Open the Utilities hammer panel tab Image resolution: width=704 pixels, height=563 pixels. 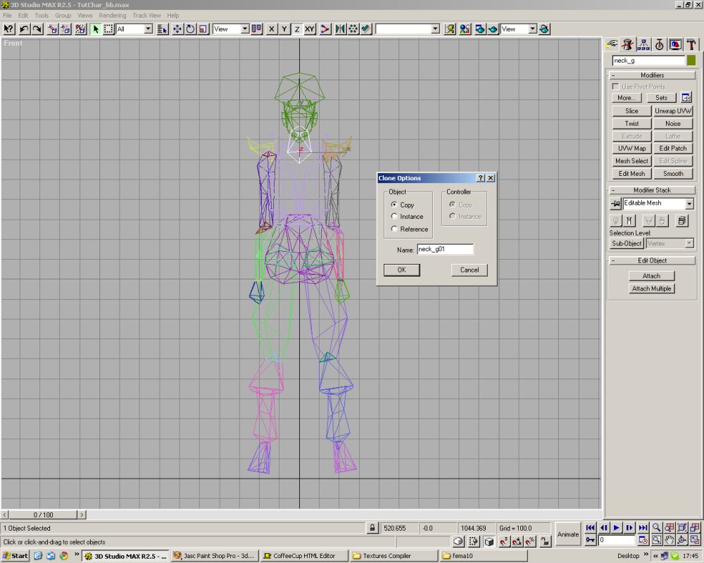click(x=691, y=44)
